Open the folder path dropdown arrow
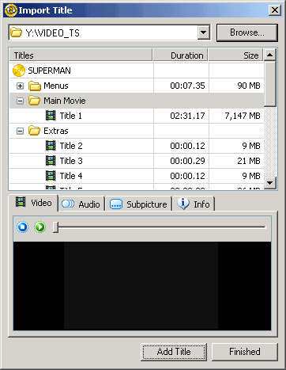The width and height of the screenshot is (286, 370). click(204, 32)
